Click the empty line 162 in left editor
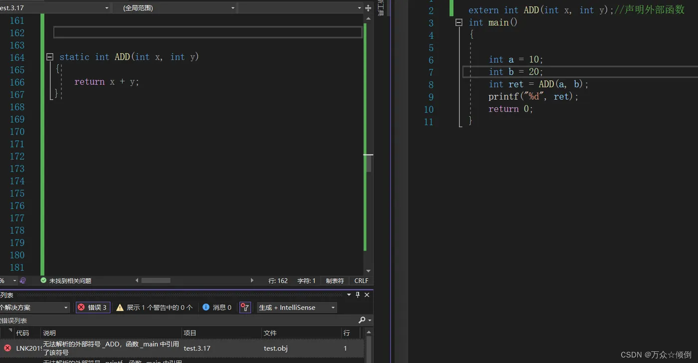Screen dimensions: 698x363 pyautogui.click(x=207, y=32)
